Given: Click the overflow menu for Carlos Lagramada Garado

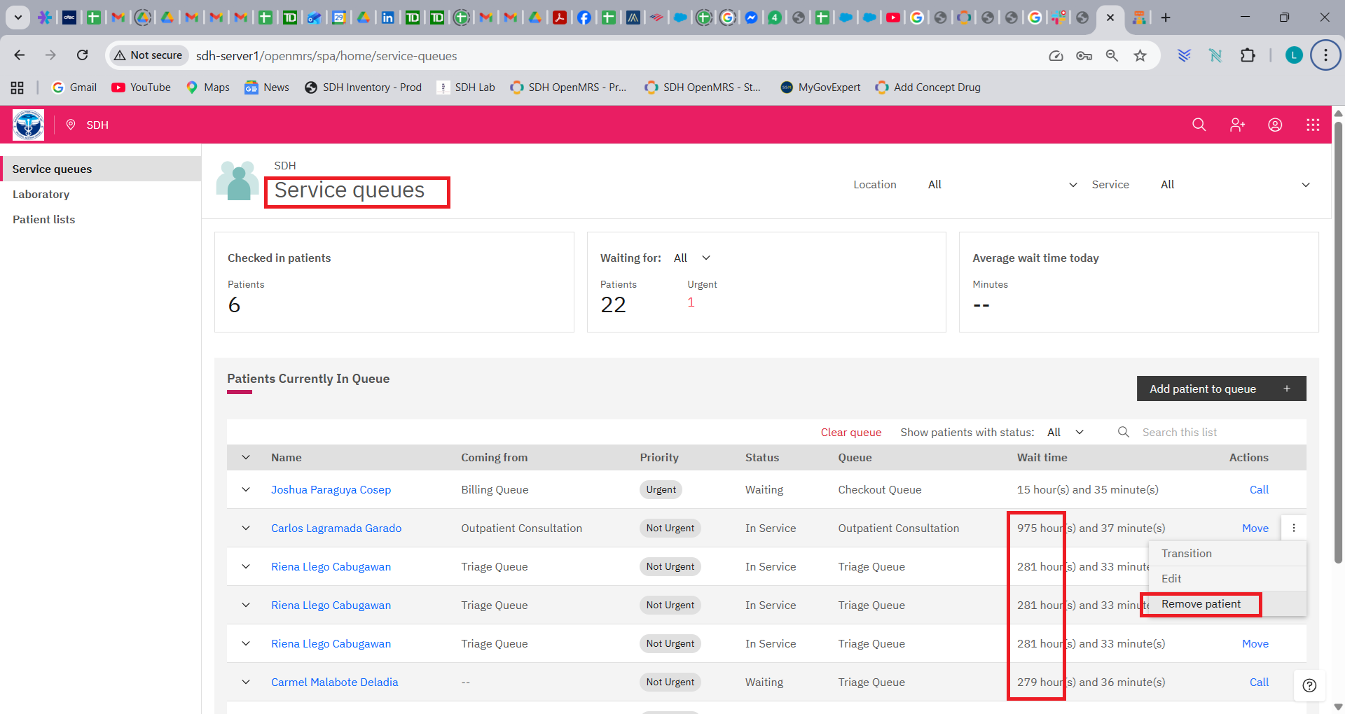Looking at the screenshot, I should click(1293, 528).
